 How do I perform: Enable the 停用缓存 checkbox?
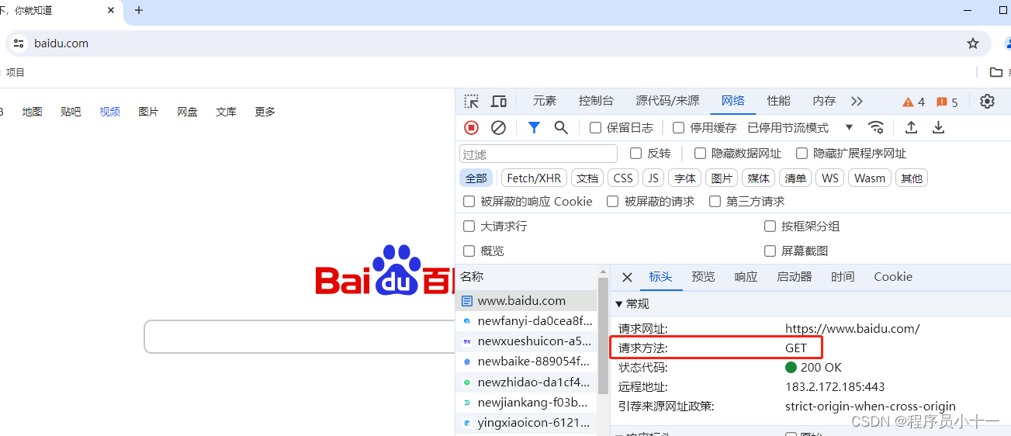click(679, 127)
